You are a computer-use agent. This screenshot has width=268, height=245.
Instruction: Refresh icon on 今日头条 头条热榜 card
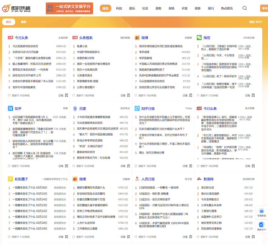tap(9, 95)
